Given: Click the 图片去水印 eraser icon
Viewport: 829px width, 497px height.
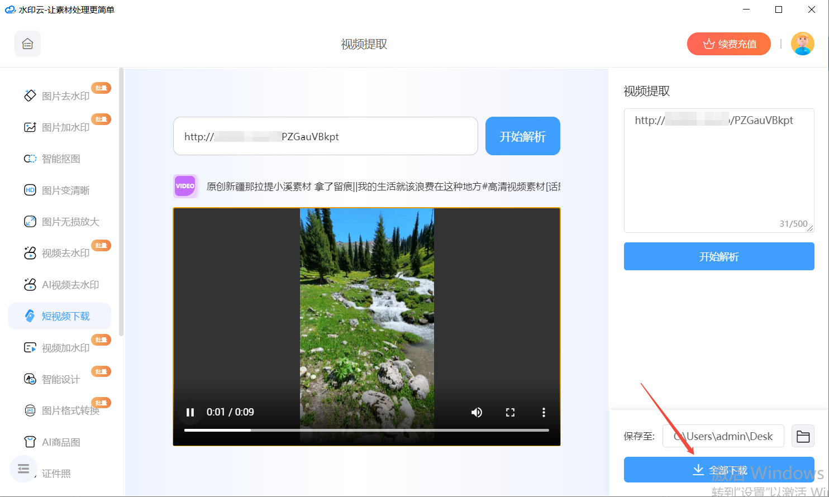Looking at the screenshot, I should point(30,95).
